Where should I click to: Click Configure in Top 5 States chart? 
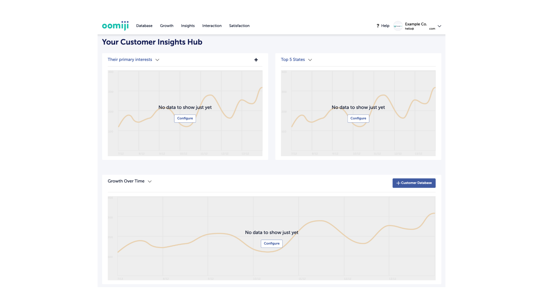pyautogui.click(x=358, y=118)
